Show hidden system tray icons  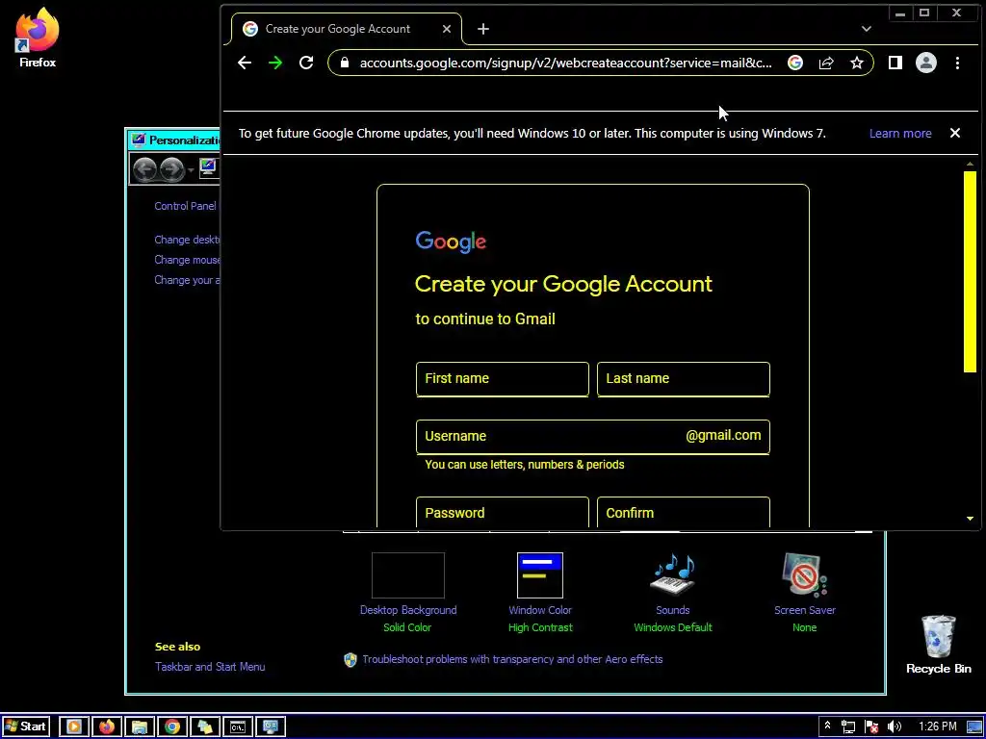827,726
